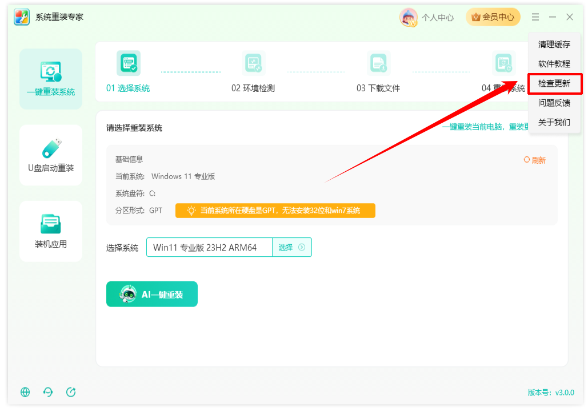Open the 装机应用 sidebar tab
Viewport: 588px width, 412px height.
[51, 231]
